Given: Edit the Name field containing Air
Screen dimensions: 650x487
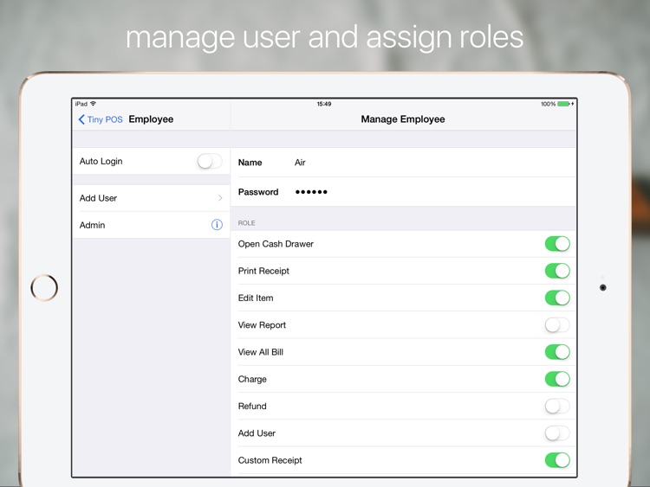Looking at the screenshot, I should [x=403, y=163].
